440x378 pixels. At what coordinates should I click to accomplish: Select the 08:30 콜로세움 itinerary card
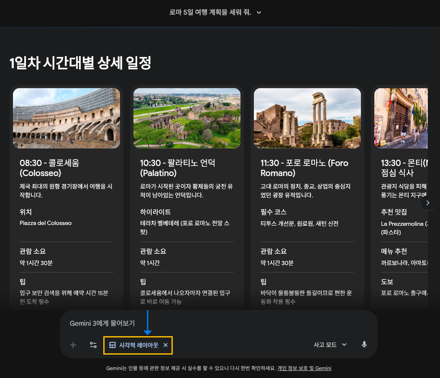pyautogui.click(x=66, y=197)
